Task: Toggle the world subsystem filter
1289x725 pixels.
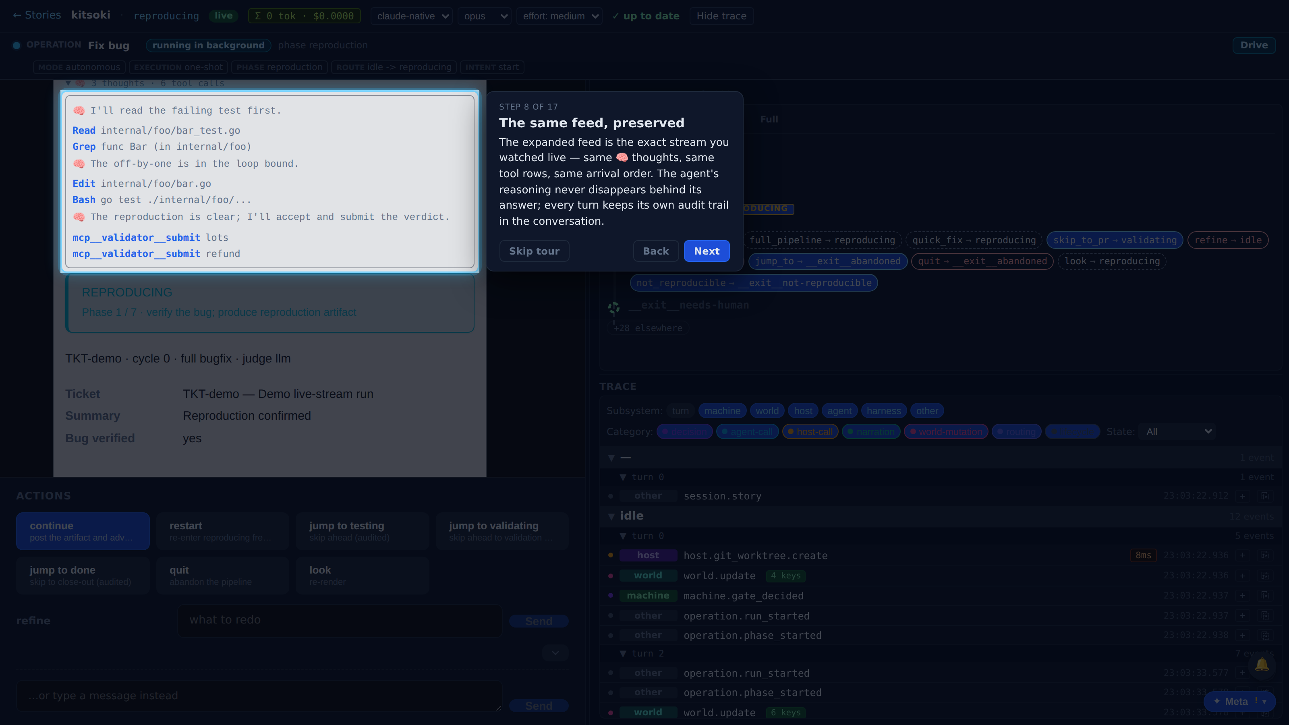Action: coord(767,411)
